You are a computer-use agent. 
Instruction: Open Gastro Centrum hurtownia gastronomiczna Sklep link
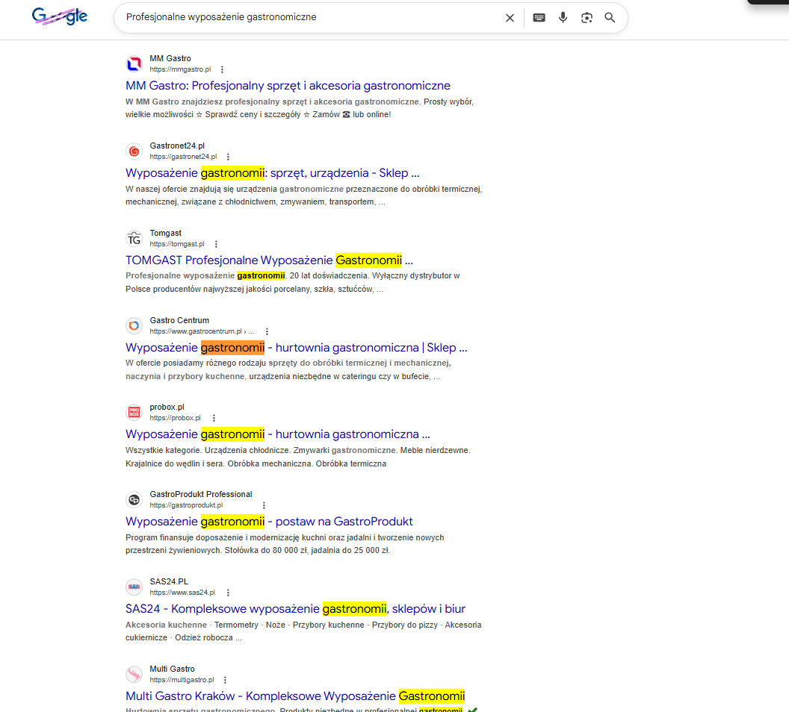pos(297,347)
